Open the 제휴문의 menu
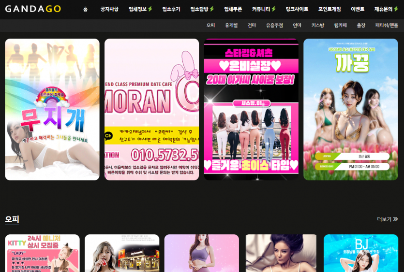Viewport: 404px width, 272px height. pyautogui.click(x=383, y=9)
